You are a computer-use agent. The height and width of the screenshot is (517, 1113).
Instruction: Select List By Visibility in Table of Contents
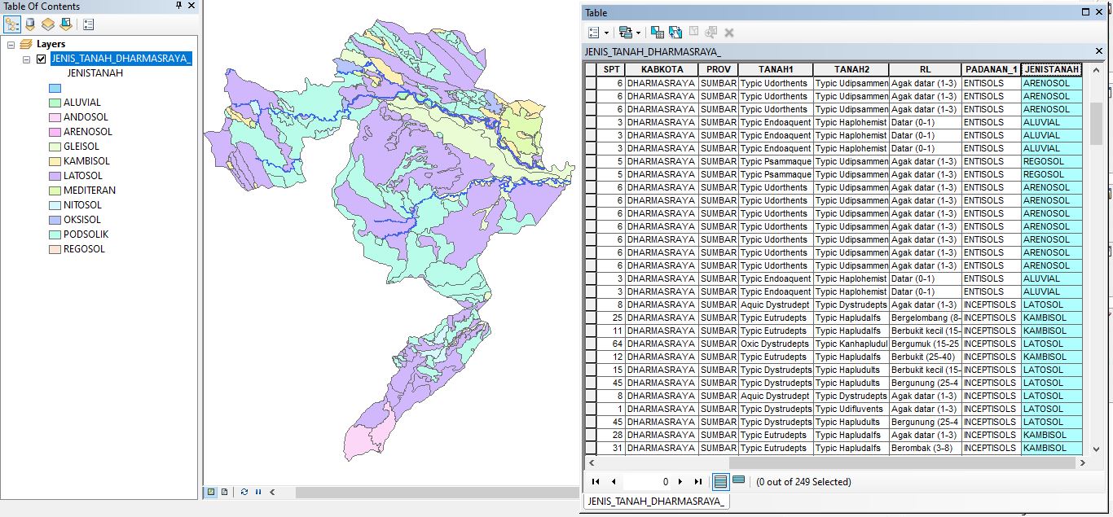[x=49, y=25]
